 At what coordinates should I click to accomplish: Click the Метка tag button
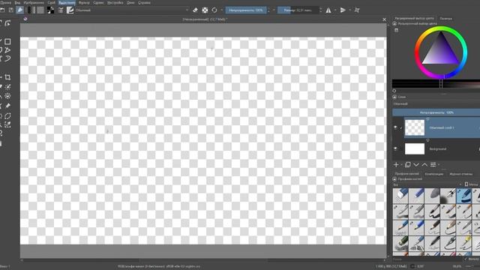click(472, 184)
